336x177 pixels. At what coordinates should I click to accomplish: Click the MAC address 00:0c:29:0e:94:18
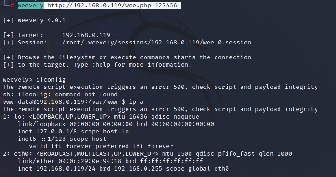point(90,161)
